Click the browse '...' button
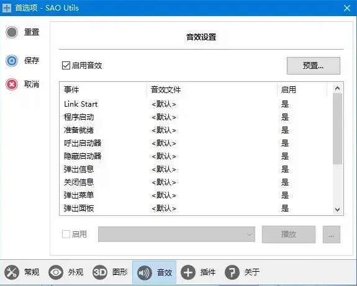357x286 pixels. 332,235
